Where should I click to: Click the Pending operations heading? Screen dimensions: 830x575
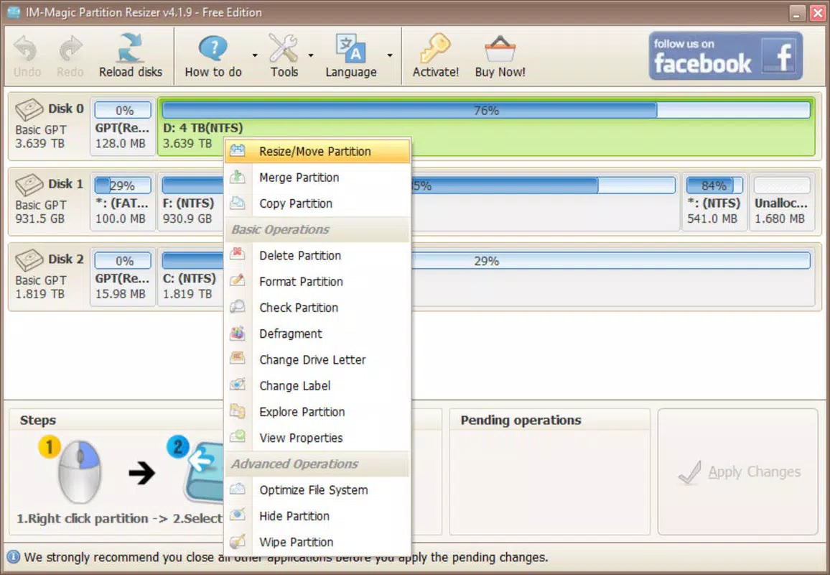pyautogui.click(x=521, y=420)
